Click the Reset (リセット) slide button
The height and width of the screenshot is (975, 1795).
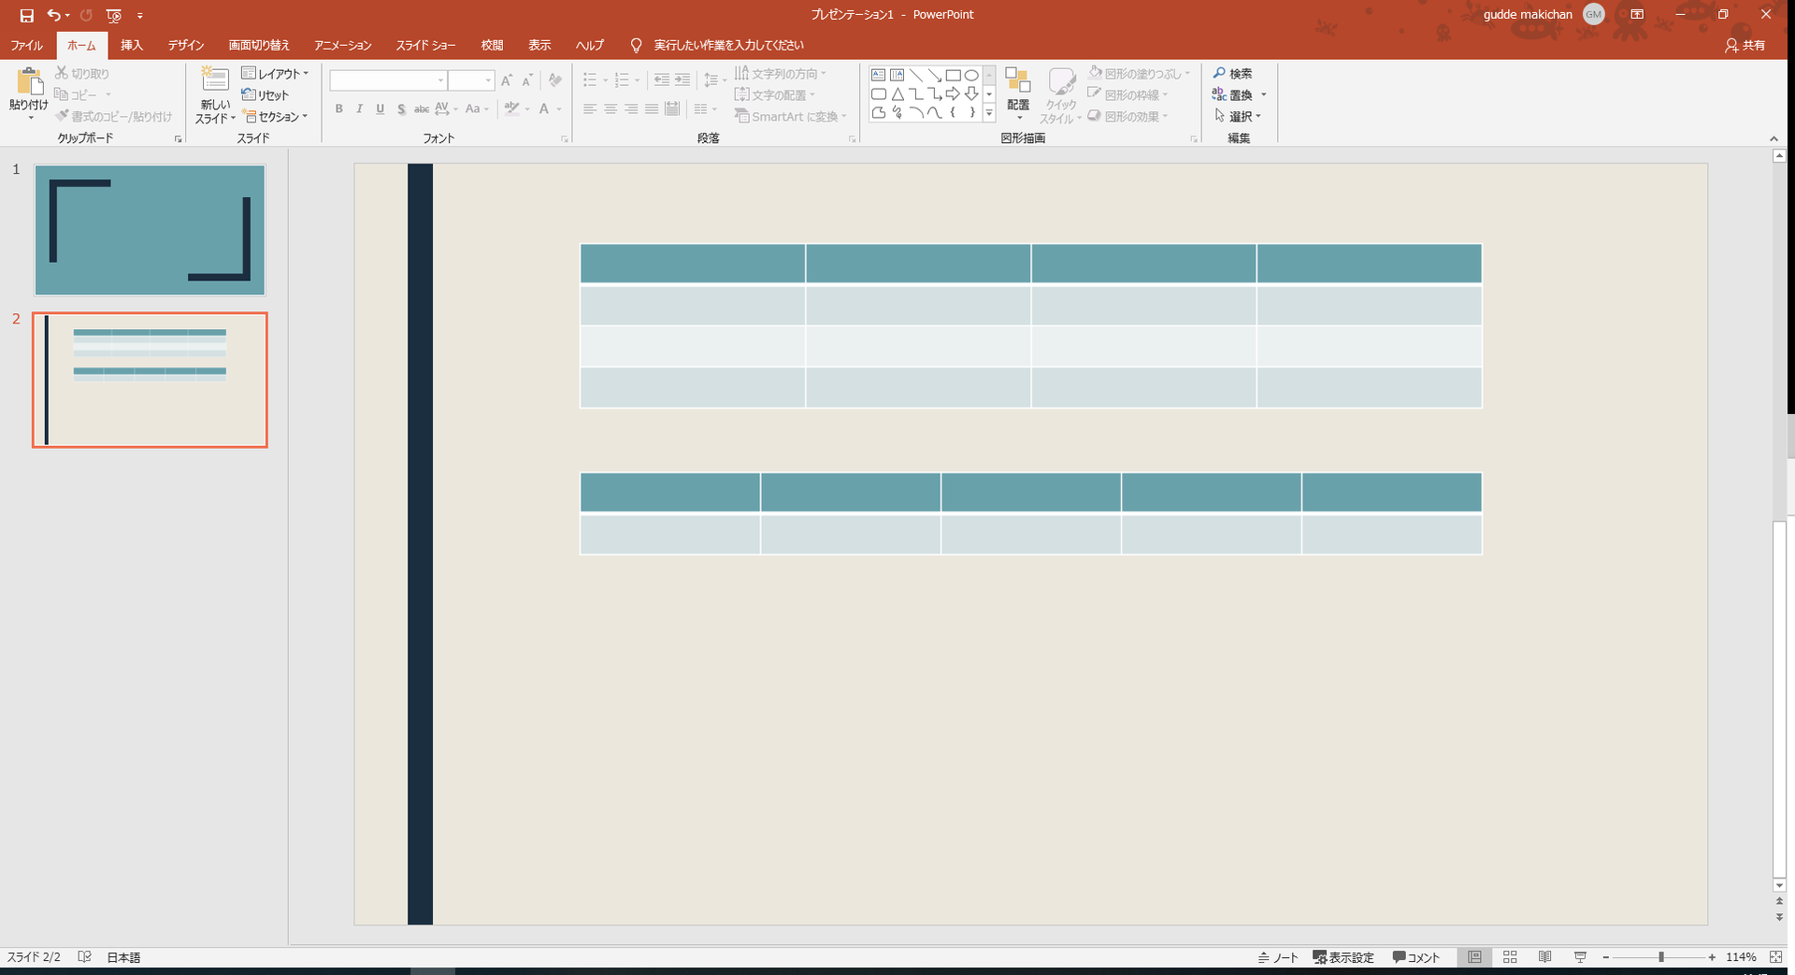[266, 94]
